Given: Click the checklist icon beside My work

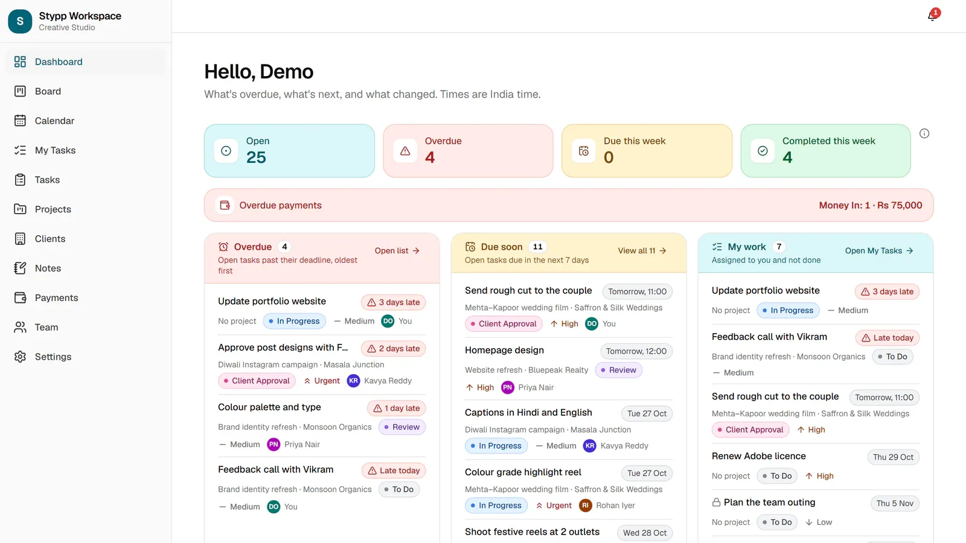Looking at the screenshot, I should coord(717,247).
